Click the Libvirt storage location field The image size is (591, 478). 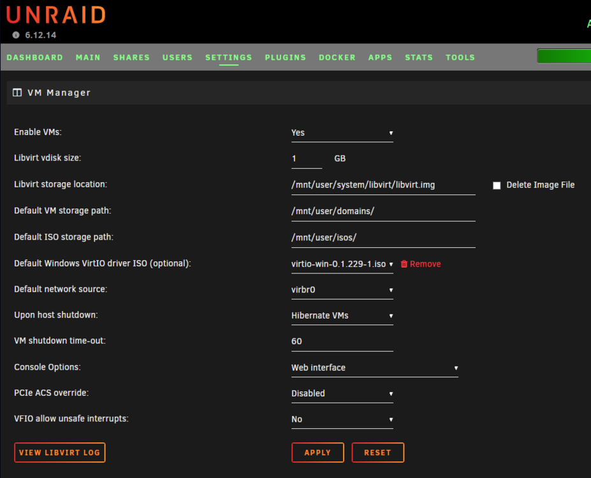coord(383,185)
